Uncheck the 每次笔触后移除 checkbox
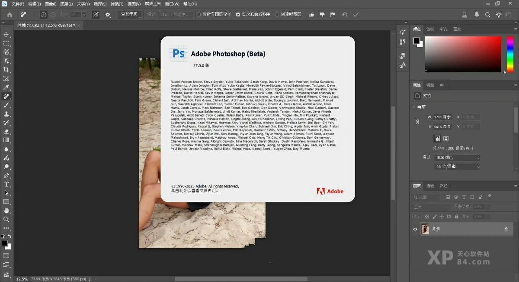 (x=238, y=14)
